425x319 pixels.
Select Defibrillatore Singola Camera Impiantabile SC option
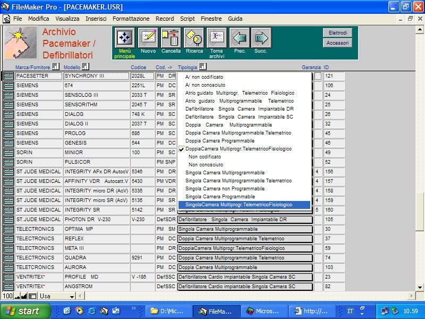pyautogui.click(x=239, y=117)
